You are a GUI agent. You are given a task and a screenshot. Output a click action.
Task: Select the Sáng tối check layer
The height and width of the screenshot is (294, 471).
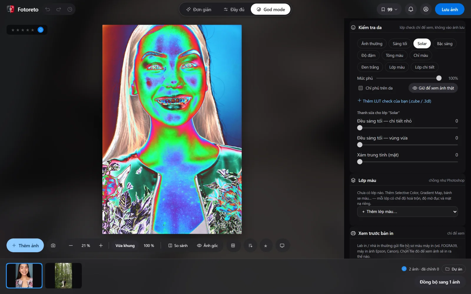click(x=400, y=44)
